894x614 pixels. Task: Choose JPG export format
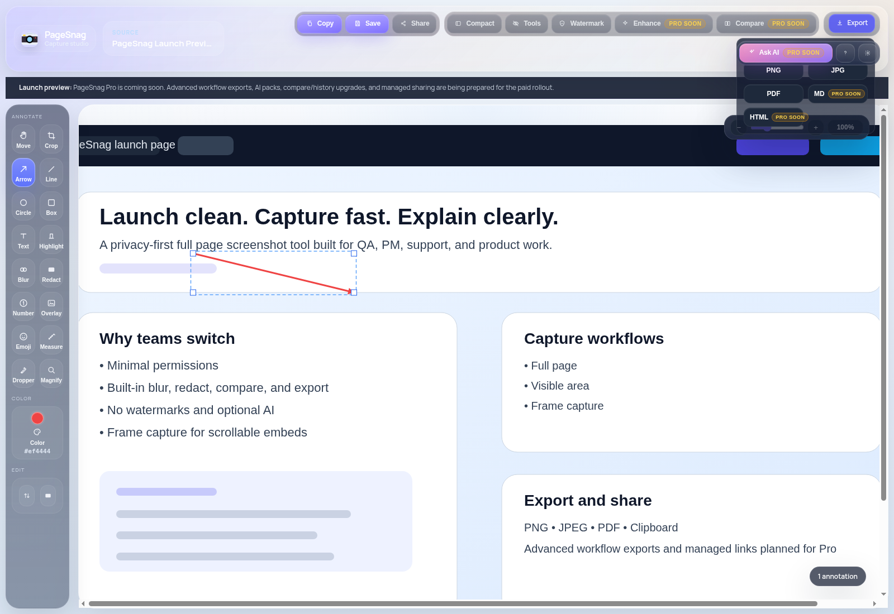[x=838, y=70]
